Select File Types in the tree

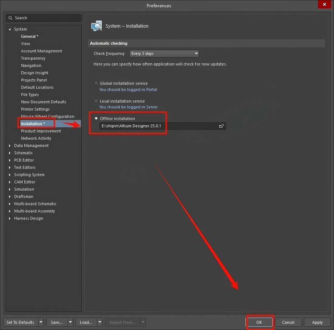click(30, 94)
